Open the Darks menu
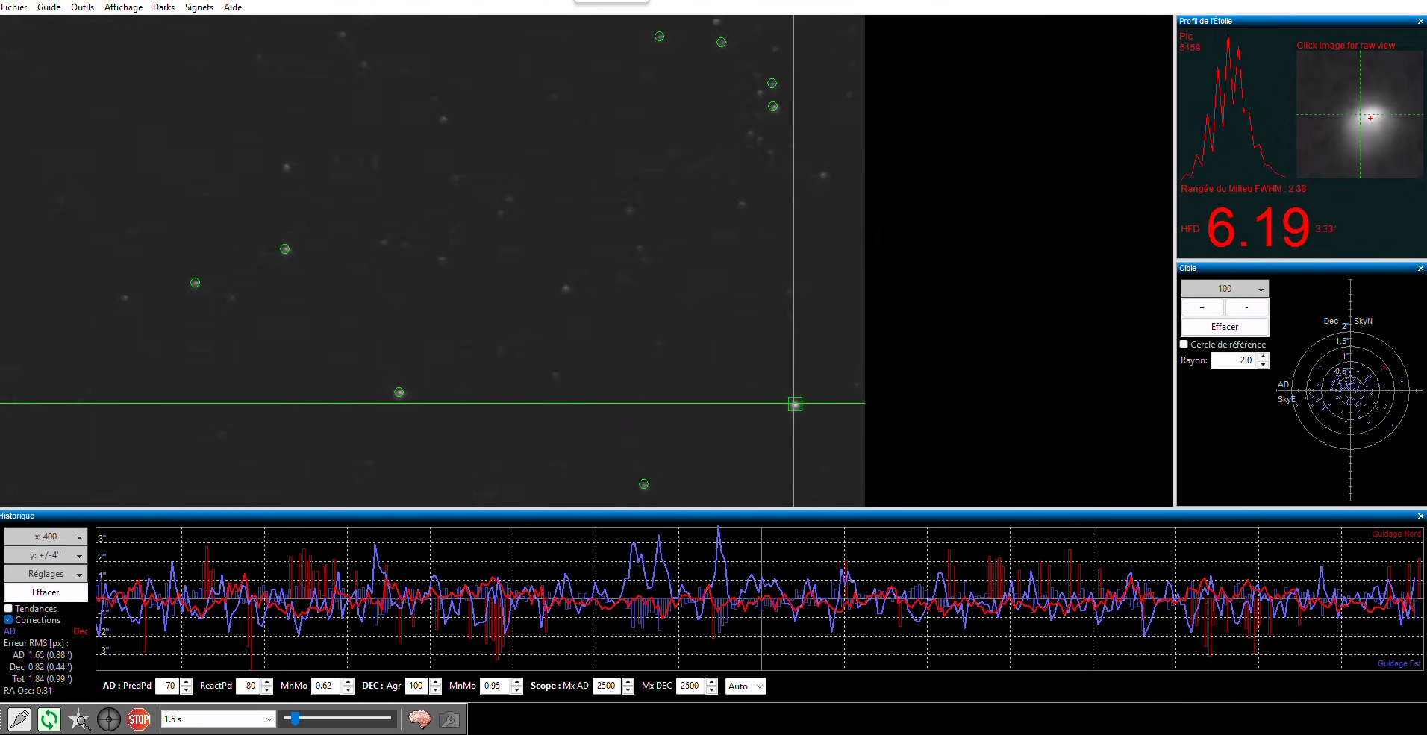The image size is (1427, 735). 163,7
